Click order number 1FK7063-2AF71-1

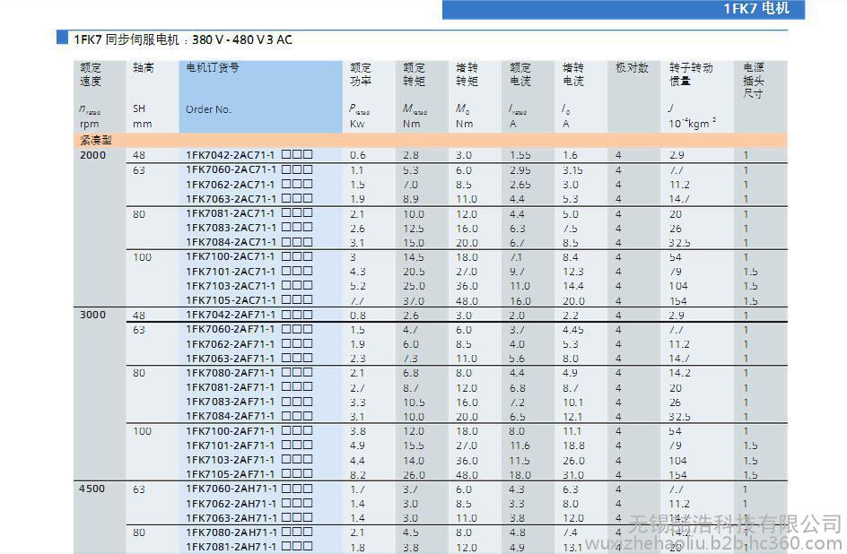click(x=230, y=359)
